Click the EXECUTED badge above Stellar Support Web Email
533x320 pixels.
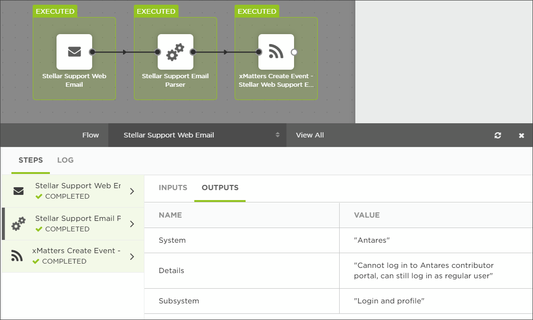pos(55,11)
